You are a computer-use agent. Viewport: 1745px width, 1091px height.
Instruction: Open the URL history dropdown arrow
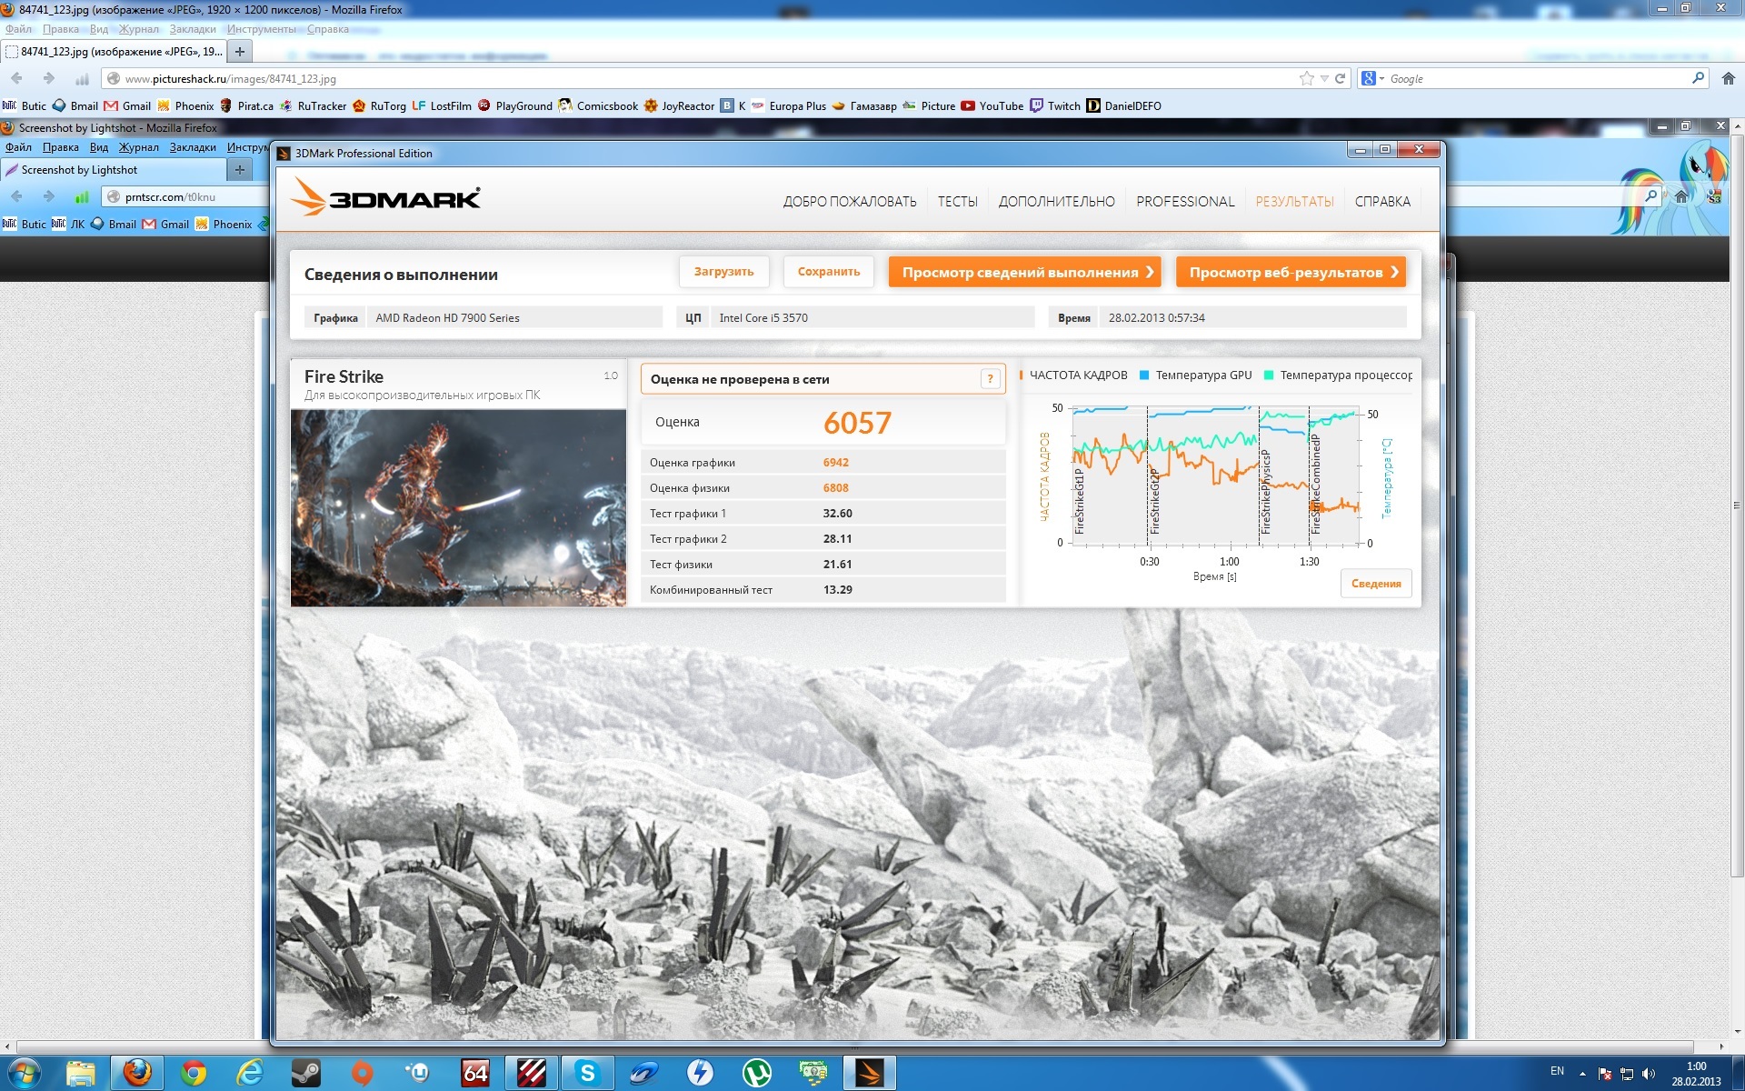pos(1324,79)
